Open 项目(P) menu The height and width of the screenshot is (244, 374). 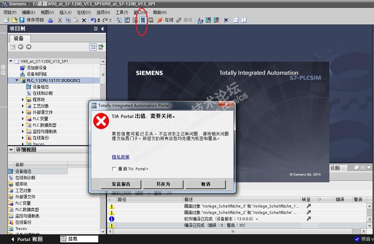10,12
